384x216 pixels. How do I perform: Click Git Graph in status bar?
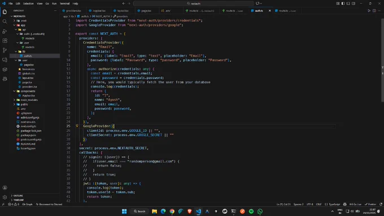[27, 204]
